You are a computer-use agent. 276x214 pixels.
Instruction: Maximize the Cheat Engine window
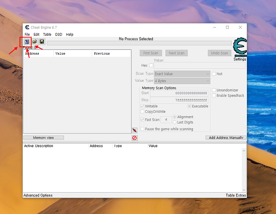click(227, 28)
